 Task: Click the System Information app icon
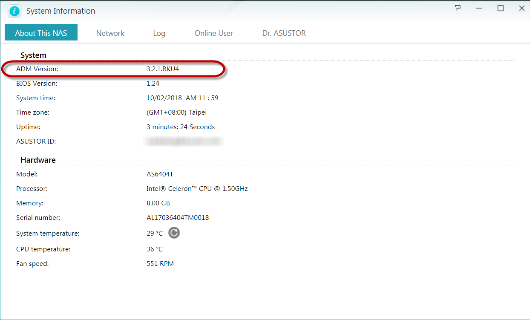click(x=14, y=11)
